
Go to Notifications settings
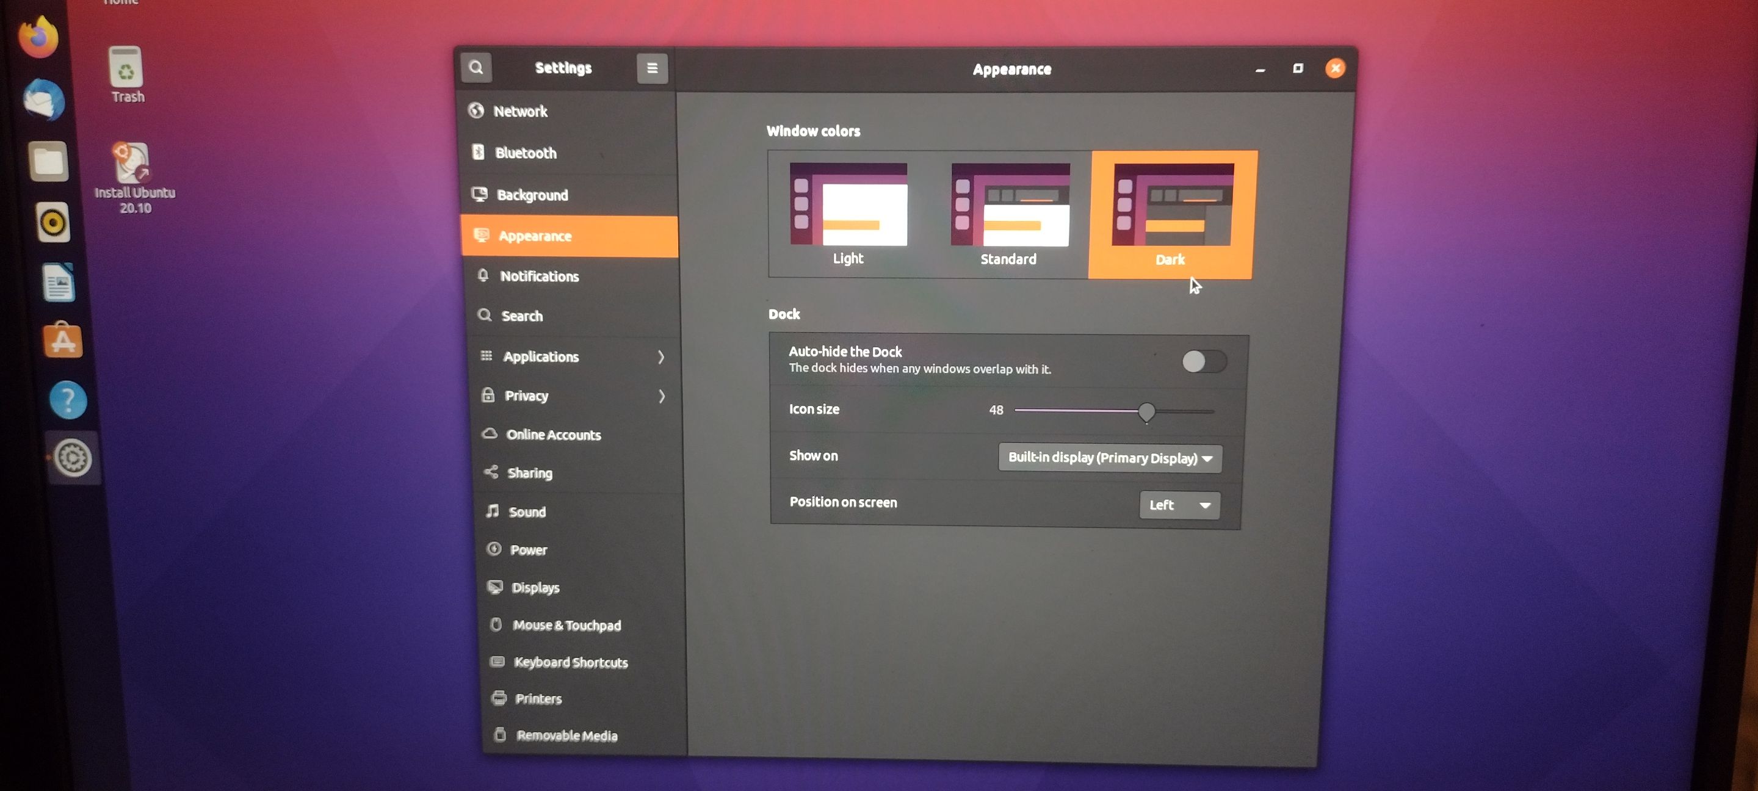[539, 276]
